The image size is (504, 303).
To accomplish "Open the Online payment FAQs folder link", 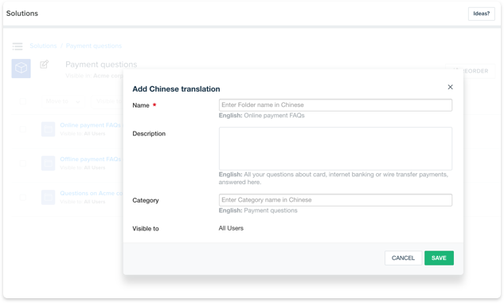I will (91, 125).
